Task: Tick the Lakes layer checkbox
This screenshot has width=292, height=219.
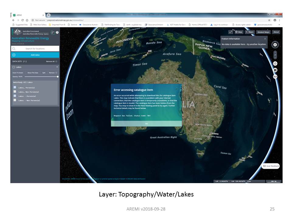Action: (x=14, y=67)
